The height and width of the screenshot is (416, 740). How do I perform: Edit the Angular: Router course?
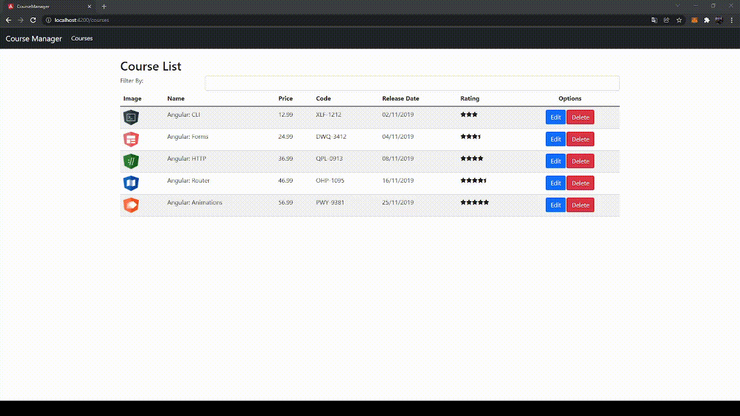[556, 183]
